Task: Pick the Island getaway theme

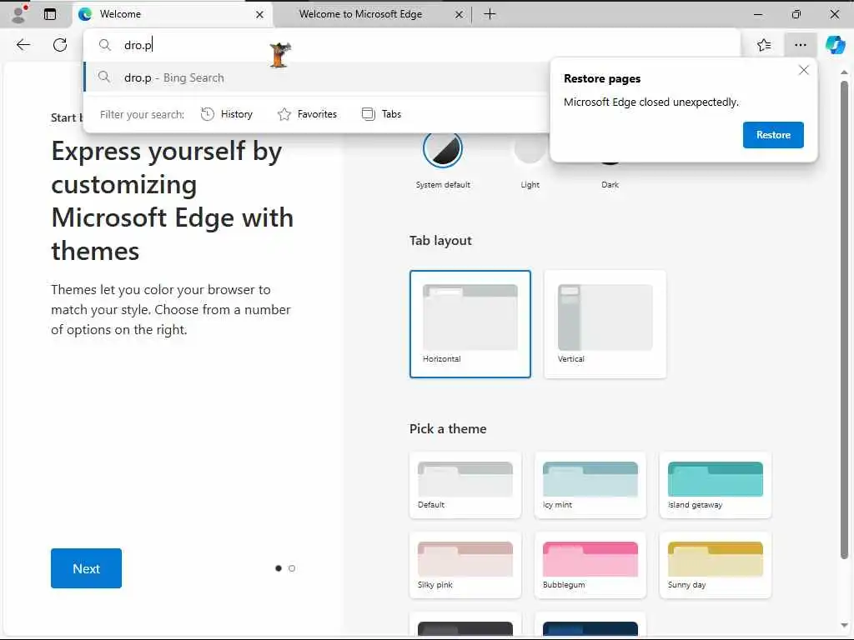Action: pyautogui.click(x=715, y=485)
